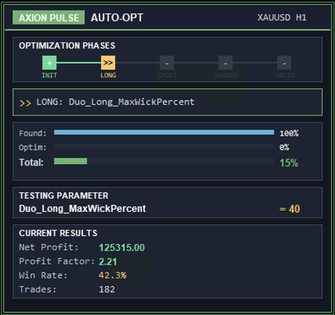The height and width of the screenshot is (315, 335).
Task: Click the AUTO-OPT title
Action: point(117,17)
